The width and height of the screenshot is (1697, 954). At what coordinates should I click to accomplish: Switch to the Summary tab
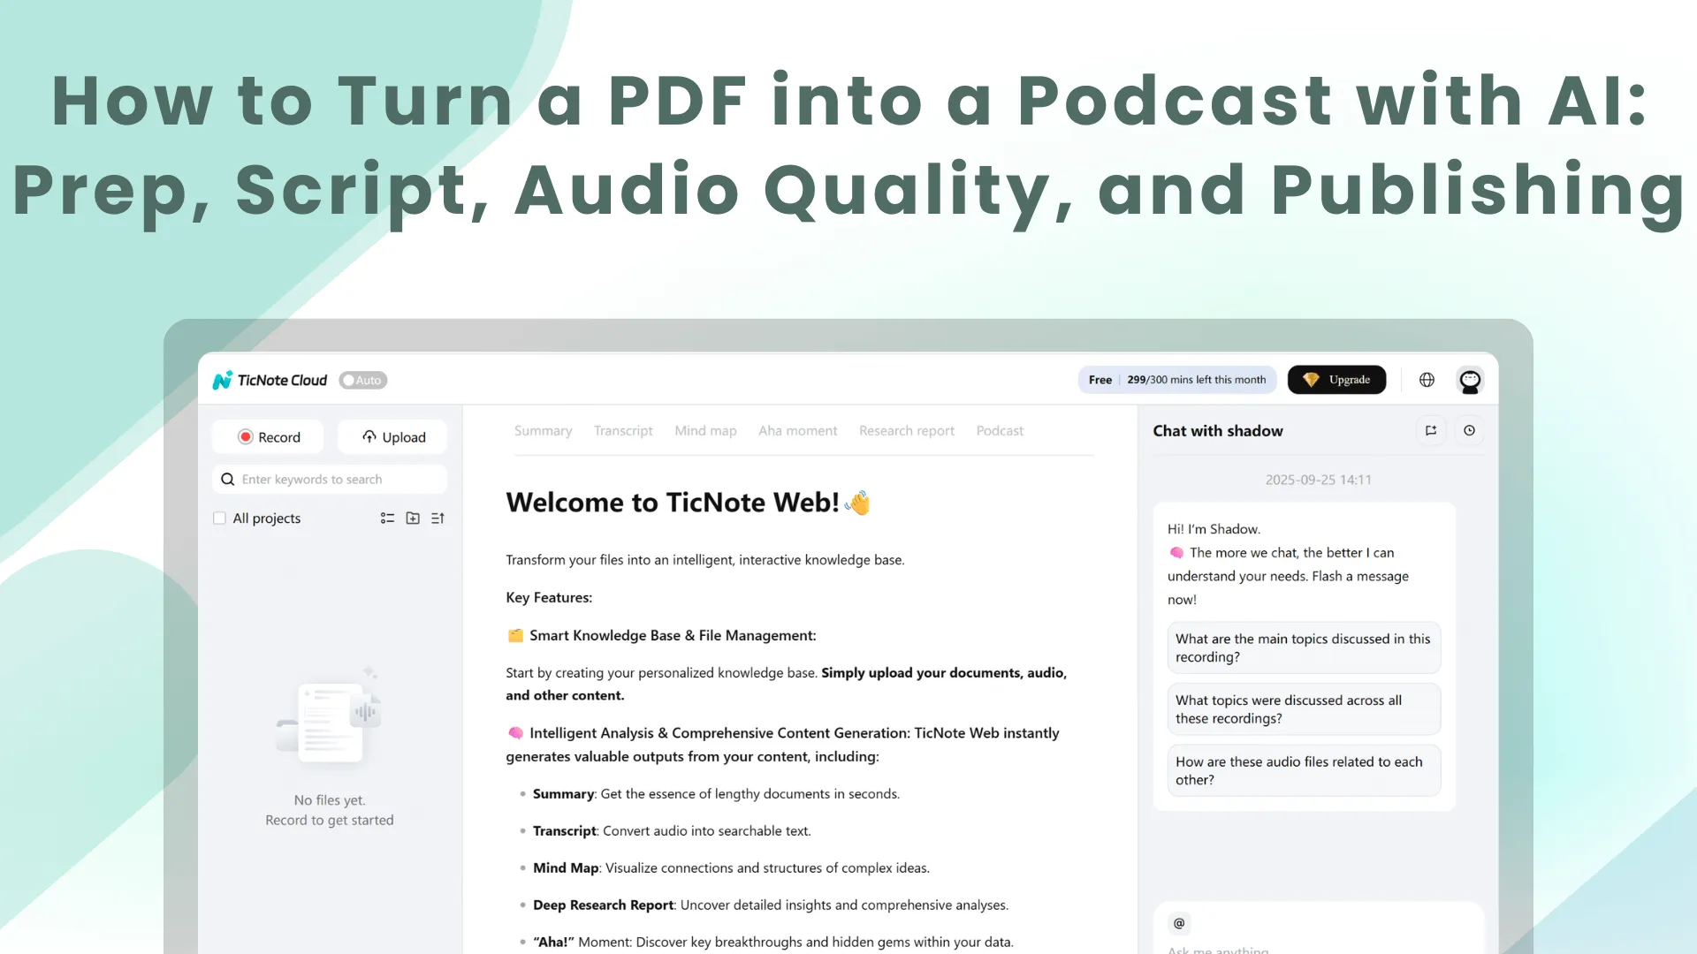pyautogui.click(x=543, y=431)
